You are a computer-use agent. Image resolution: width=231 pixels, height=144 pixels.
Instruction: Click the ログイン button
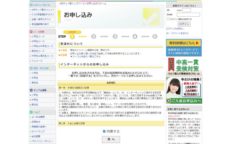click(184, 24)
